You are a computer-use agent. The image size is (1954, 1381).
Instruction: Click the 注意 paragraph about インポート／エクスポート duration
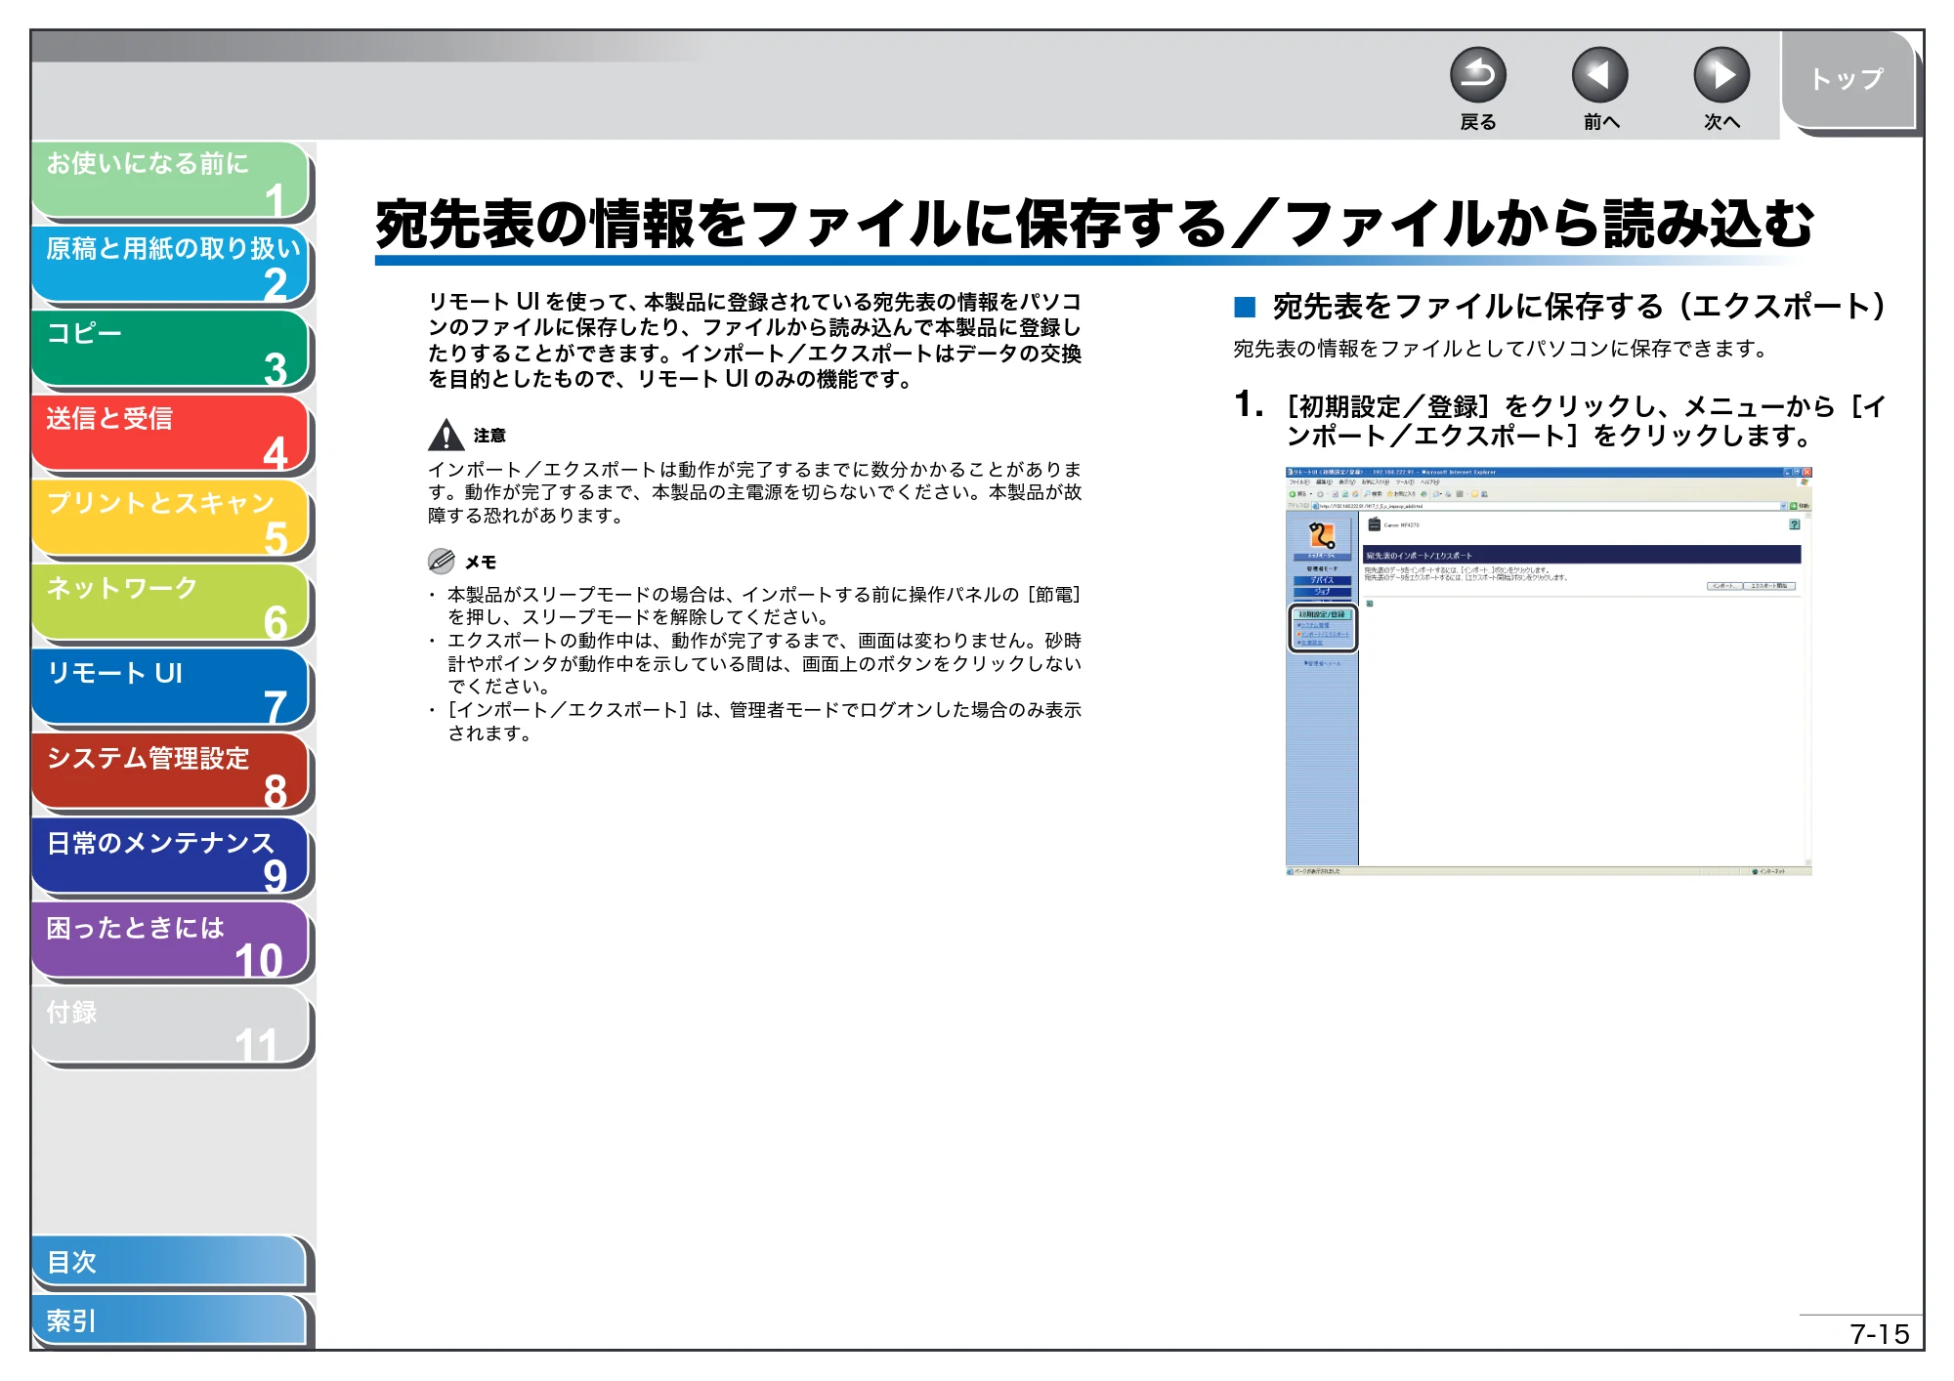click(x=754, y=492)
